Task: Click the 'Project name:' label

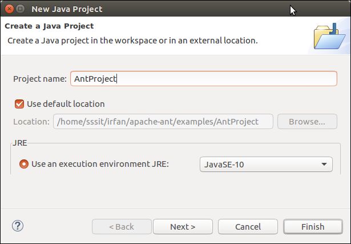Action: click(40, 79)
